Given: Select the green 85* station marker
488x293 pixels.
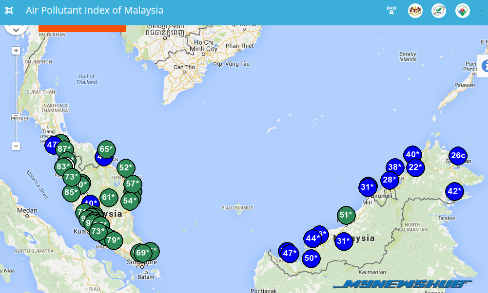Looking at the screenshot, I should tap(71, 193).
